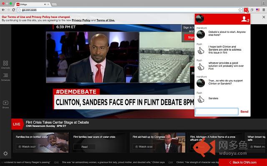The image size is (267, 166).
Task: Open the Chrome hamburger menu
Action: 264,10
